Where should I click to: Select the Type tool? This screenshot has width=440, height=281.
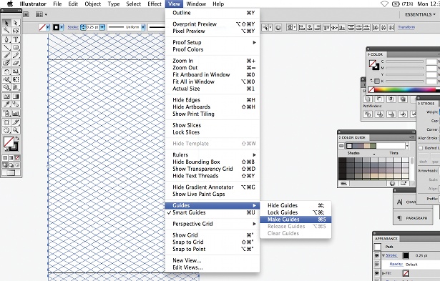(16, 39)
